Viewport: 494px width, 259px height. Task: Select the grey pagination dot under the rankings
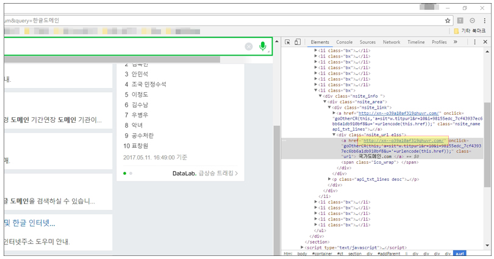coord(131,173)
